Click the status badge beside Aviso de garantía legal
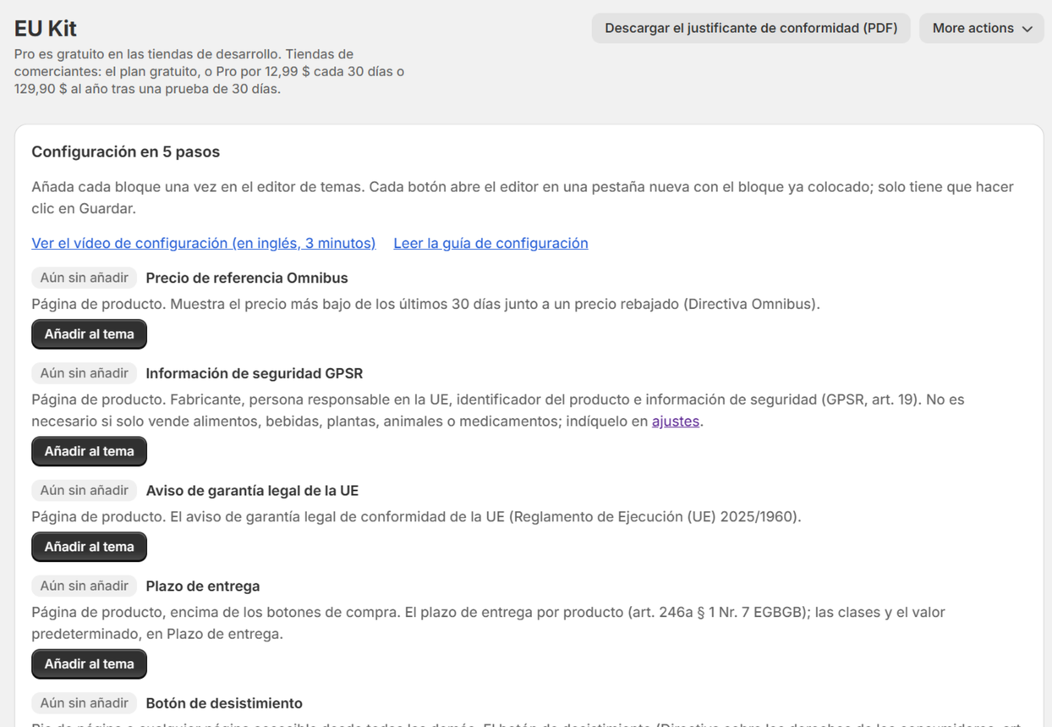1052x727 pixels. click(x=84, y=490)
